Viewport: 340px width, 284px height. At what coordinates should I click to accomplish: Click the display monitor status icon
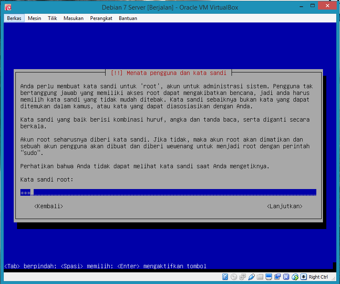(x=269, y=277)
